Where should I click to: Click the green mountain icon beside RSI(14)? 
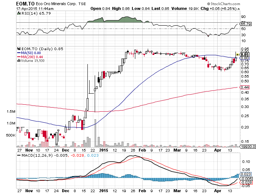pos(19,13)
